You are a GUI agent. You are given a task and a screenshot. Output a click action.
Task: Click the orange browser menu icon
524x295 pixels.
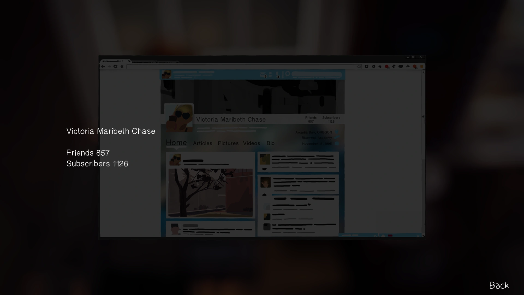[x=422, y=66]
